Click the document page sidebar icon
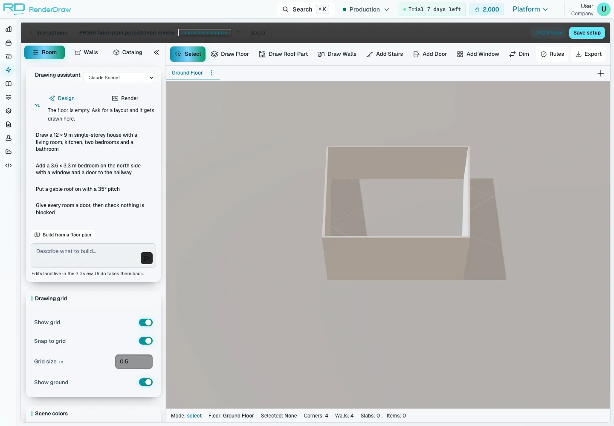Screen dimensions: 614x426 (9, 124)
